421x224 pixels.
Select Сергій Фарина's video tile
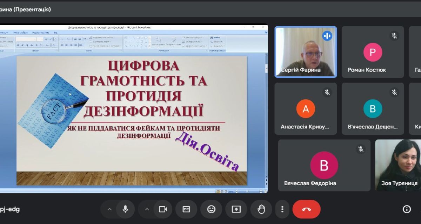pyautogui.click(x=306, y=52)
